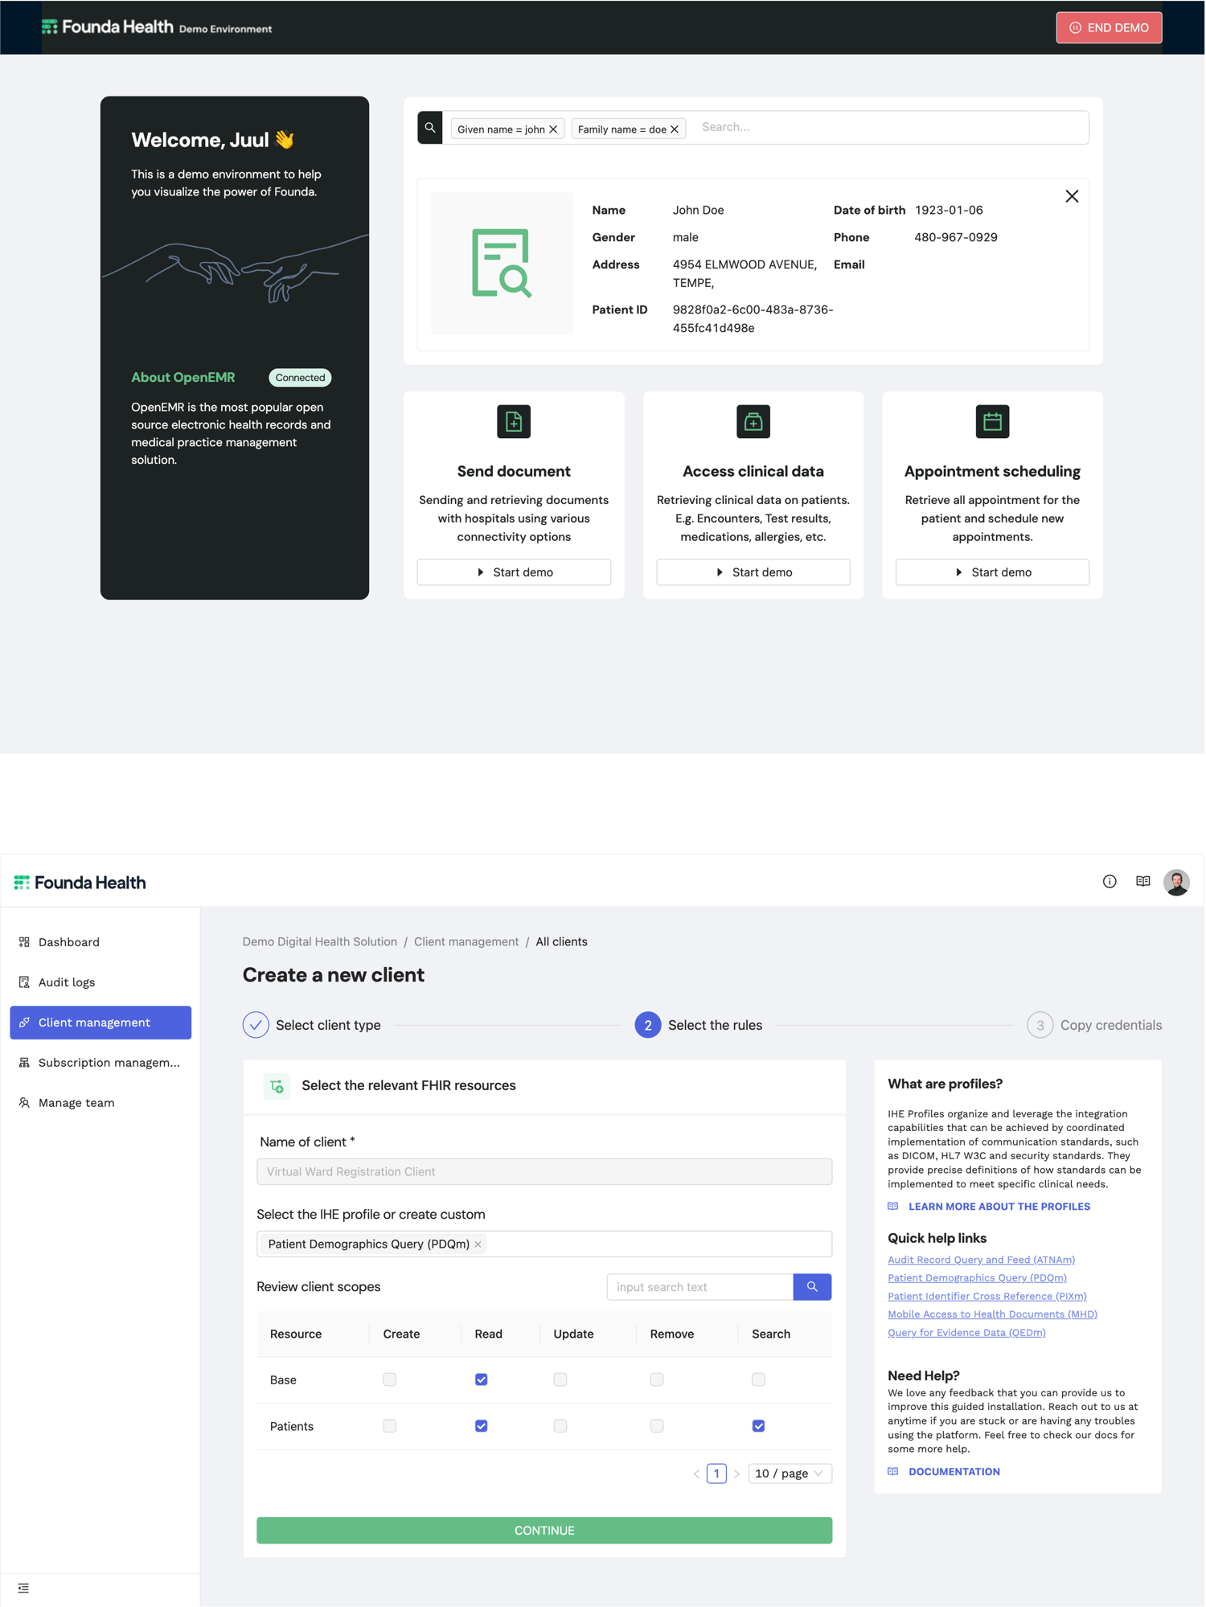Click the Access clinical data icon
The height and width of the screenshot is (1607, 1206).
coord(753,421)
